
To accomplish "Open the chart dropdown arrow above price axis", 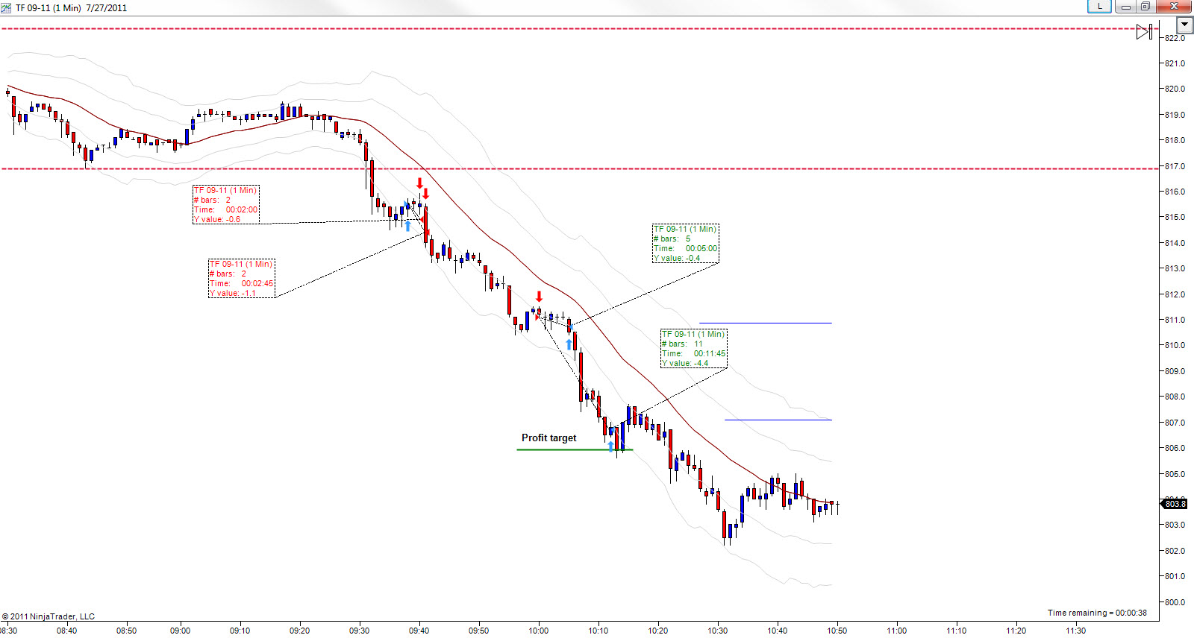I will 1184,25.
